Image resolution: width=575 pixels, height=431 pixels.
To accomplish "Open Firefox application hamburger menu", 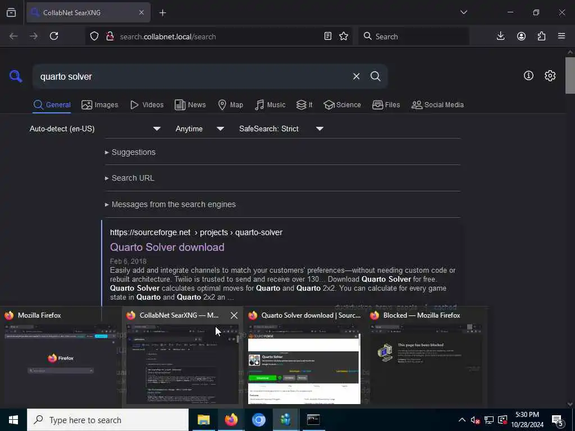I will 562,36.
